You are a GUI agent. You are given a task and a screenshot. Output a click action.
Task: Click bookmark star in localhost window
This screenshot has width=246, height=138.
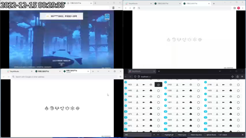click(232, 76)
